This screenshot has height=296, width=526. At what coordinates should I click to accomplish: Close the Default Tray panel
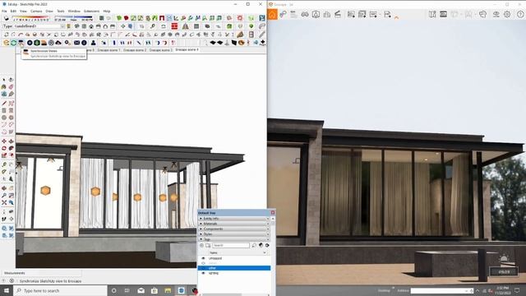point(272,213)
